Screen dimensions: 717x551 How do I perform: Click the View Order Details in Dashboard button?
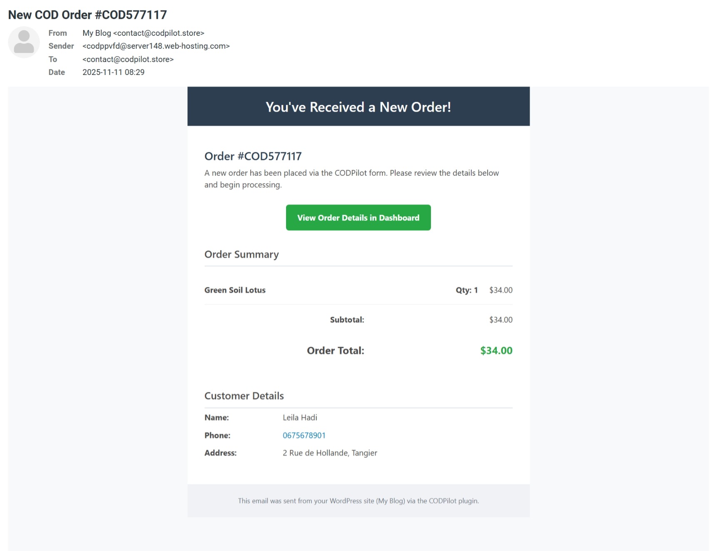[358, 218]
